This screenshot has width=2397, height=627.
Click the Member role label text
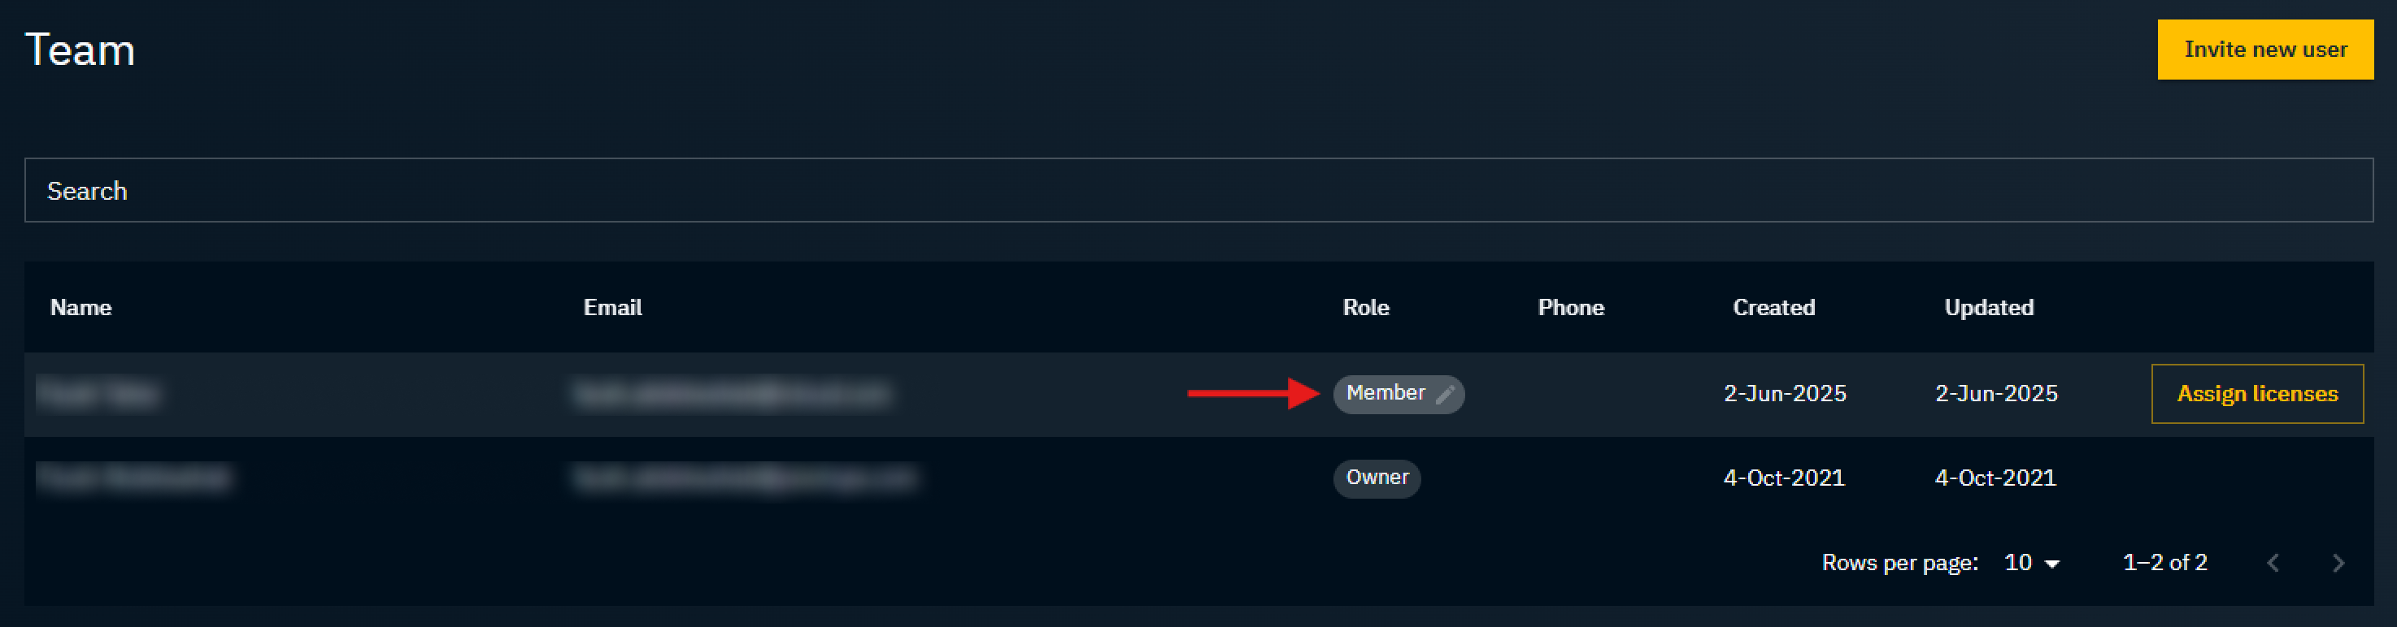pyautogui.click(x=1386, y=394)
